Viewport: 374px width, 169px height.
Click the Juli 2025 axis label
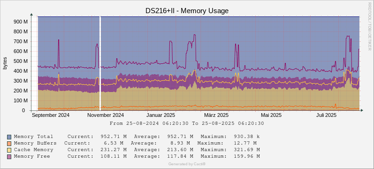(326, 115)
